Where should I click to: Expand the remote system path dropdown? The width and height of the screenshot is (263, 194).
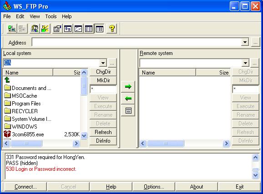point(245,63)
